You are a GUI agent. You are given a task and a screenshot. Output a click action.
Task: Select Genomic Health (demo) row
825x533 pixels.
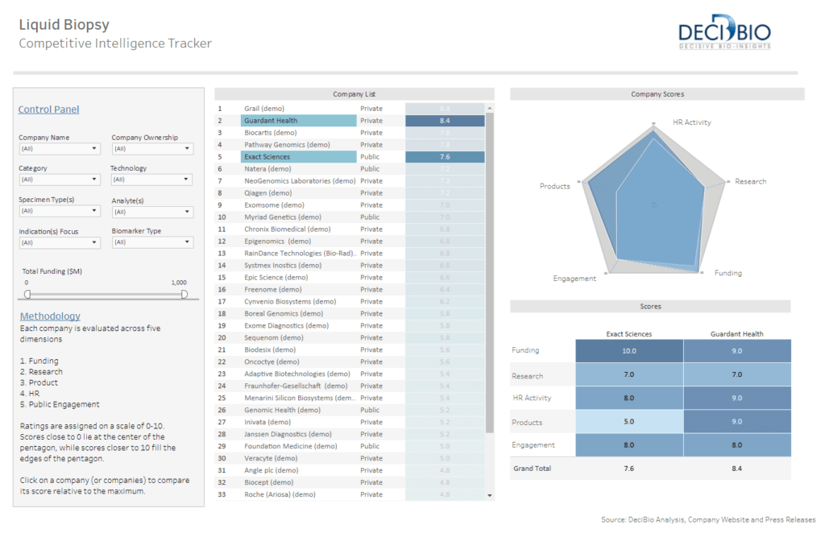pos(351,411)
